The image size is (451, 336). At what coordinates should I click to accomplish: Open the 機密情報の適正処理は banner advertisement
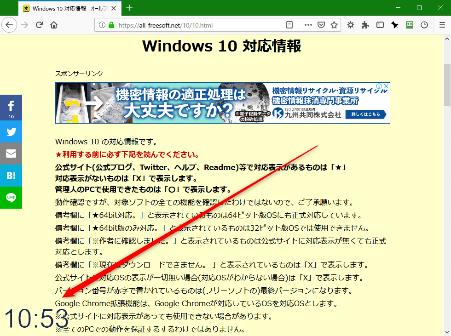(223, 103)
